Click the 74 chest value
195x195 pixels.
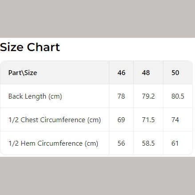coord(175,120)
